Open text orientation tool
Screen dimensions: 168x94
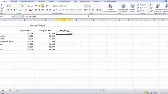tap(47, 6)
